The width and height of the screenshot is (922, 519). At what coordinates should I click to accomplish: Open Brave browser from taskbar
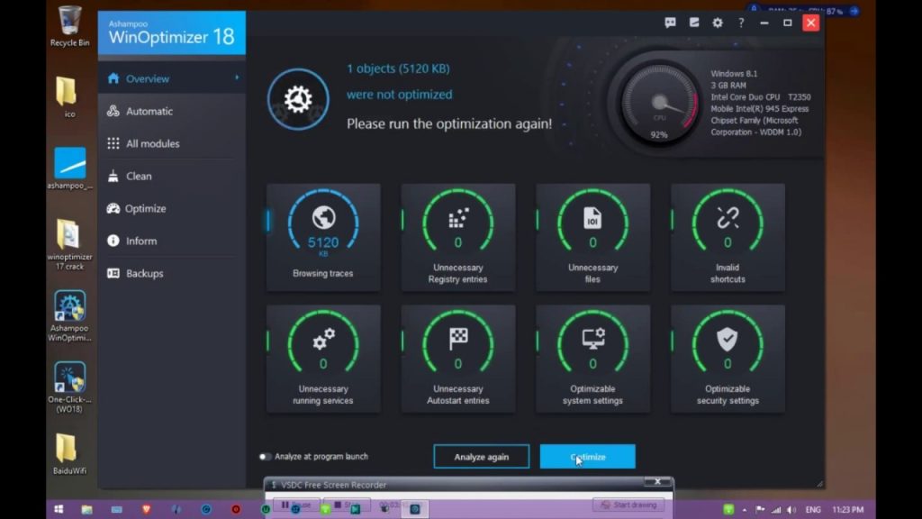click(147, 509)
